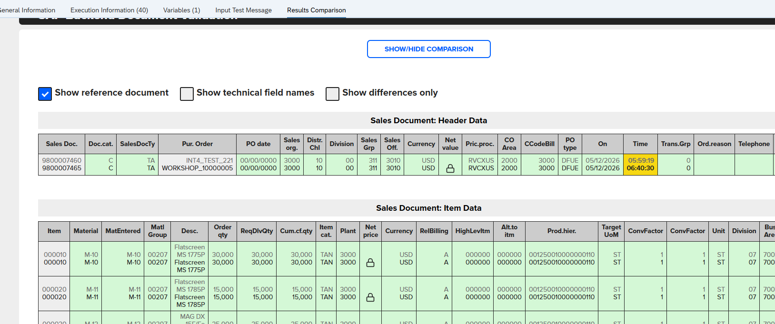Tick the Show differences only checkbox

(332, 94)
